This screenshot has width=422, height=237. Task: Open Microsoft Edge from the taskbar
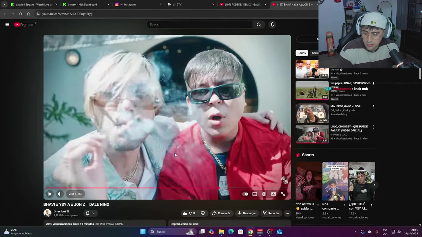click(231, 232)
